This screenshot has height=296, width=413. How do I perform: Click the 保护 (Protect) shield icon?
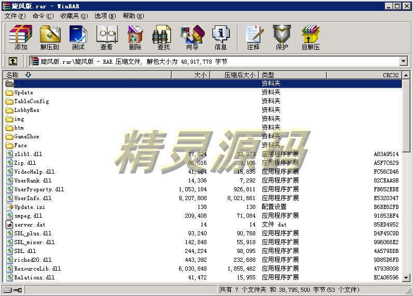(282, 34)
